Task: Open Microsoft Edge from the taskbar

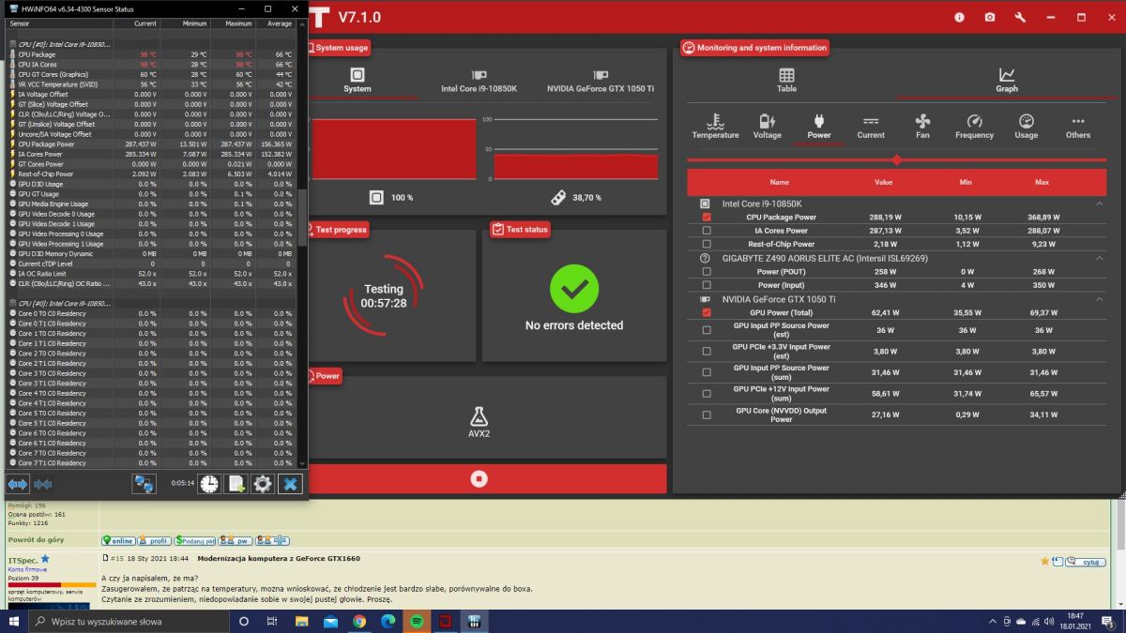Action: pyautogui.click(x=388, y=621)
